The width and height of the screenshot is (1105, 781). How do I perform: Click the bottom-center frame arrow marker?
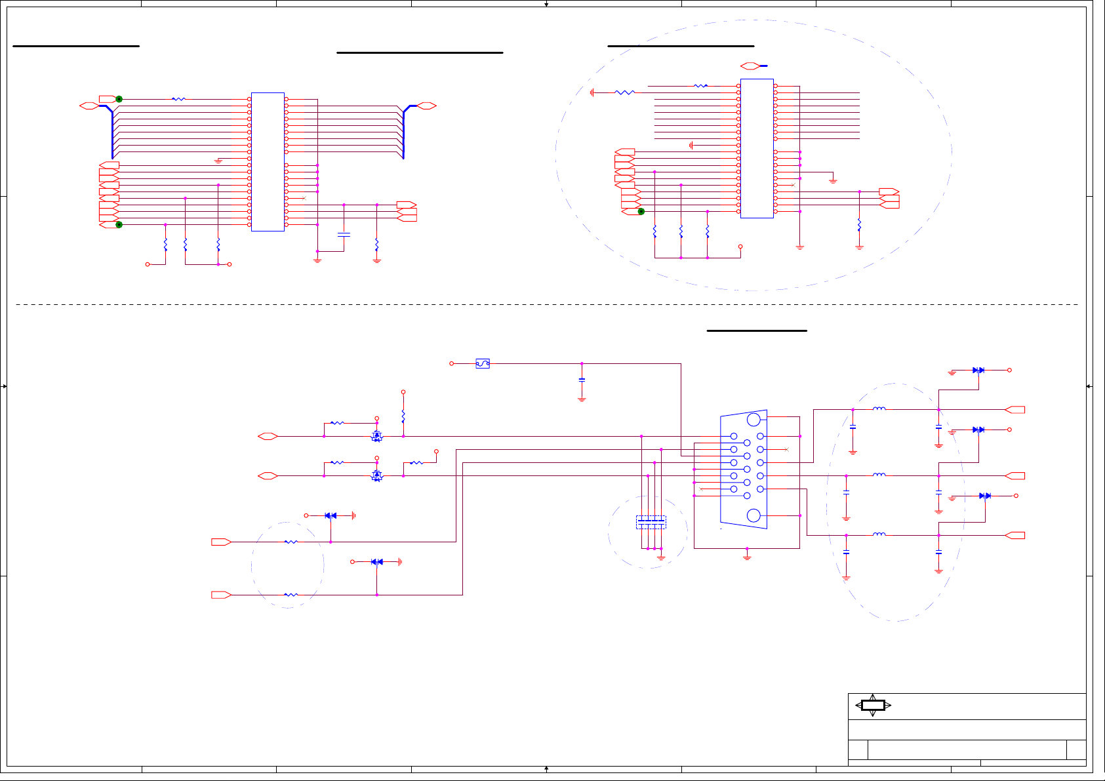click(546, 769)
